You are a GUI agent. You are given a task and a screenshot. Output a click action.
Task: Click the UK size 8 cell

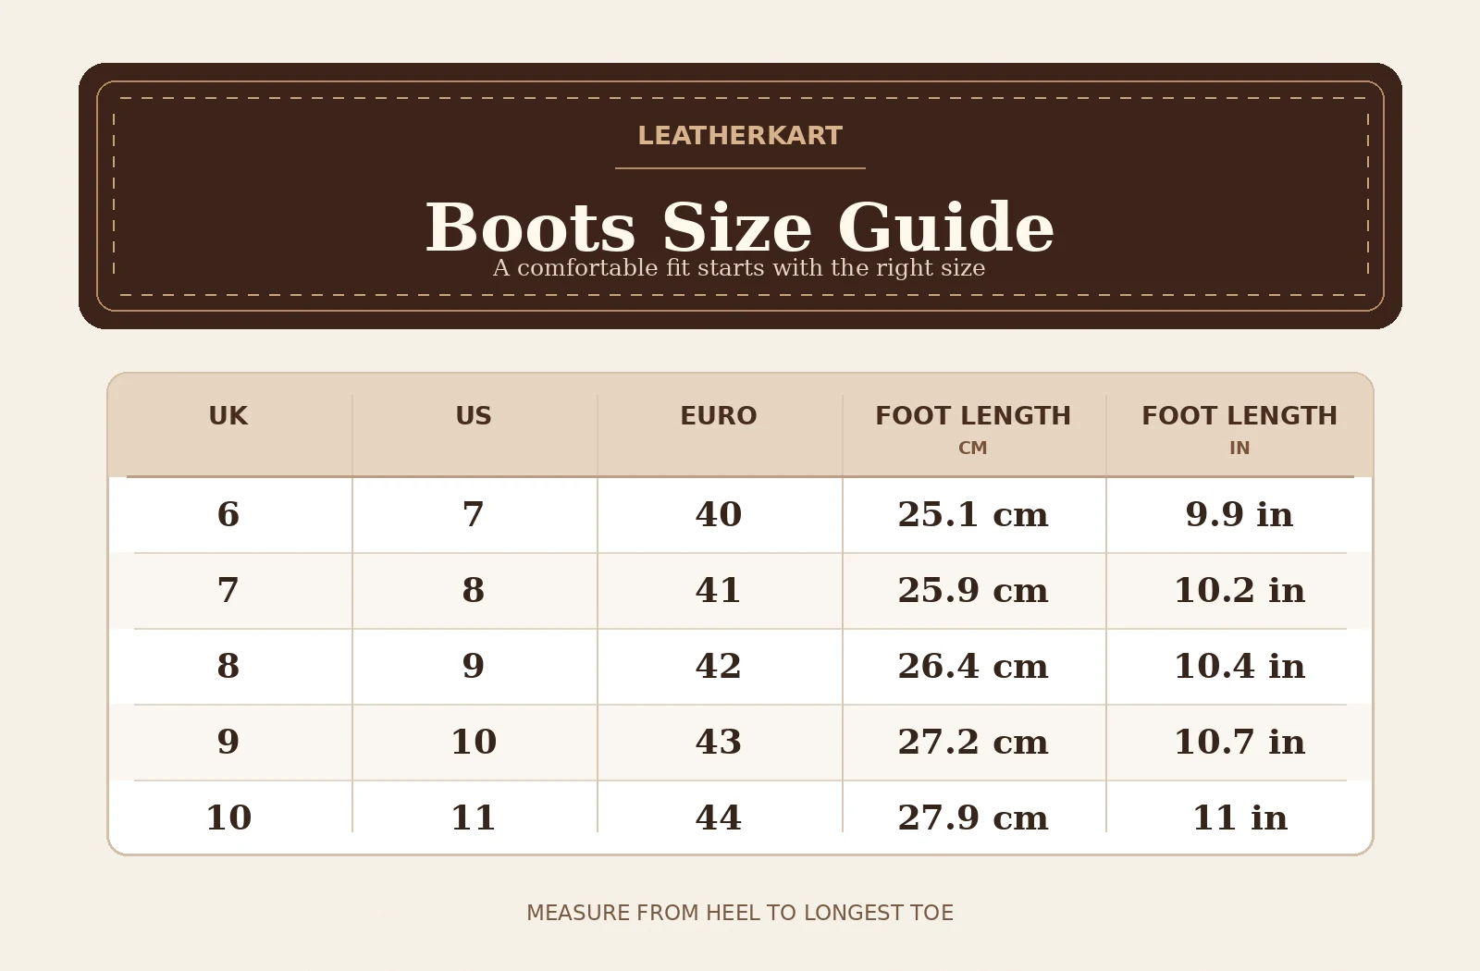coord(228,666)
